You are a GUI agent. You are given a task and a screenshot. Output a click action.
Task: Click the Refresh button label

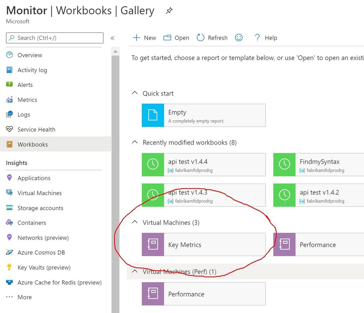218,38
